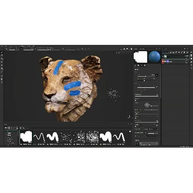Open the size pressure button beside Size slider

click(x=157, y=75)
